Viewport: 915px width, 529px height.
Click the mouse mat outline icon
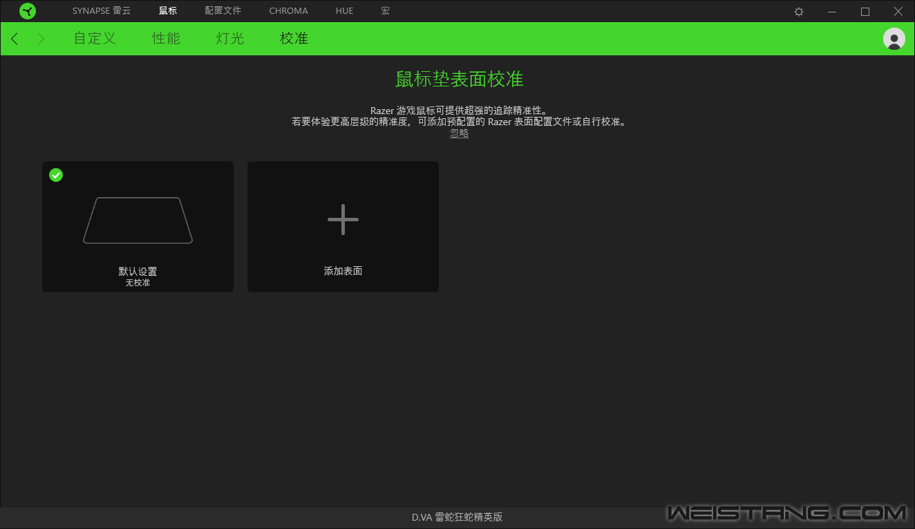(138, 220)
